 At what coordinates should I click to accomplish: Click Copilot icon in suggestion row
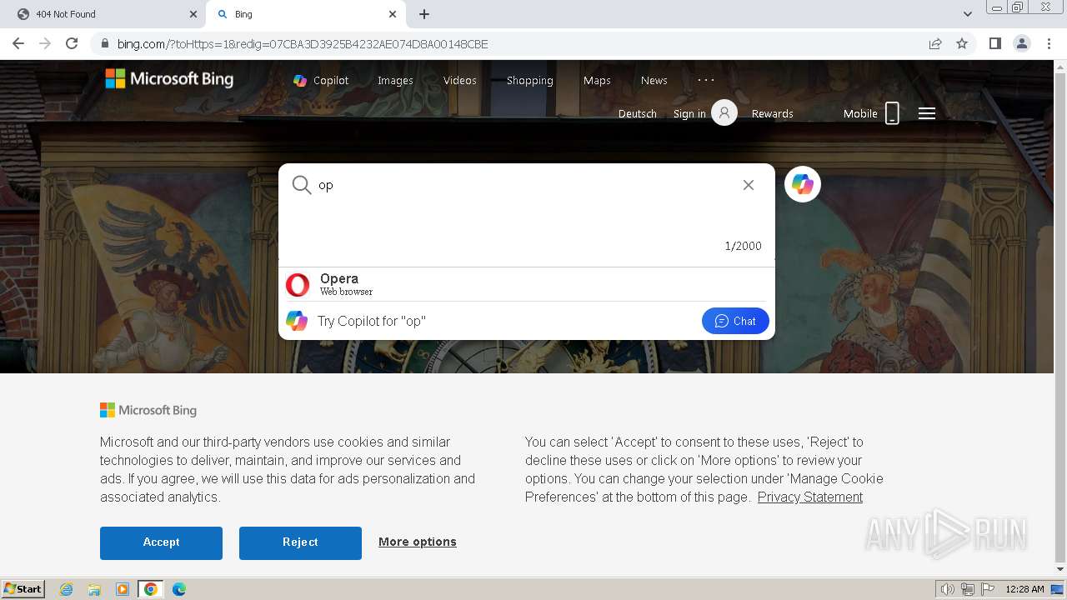[297, 321]
